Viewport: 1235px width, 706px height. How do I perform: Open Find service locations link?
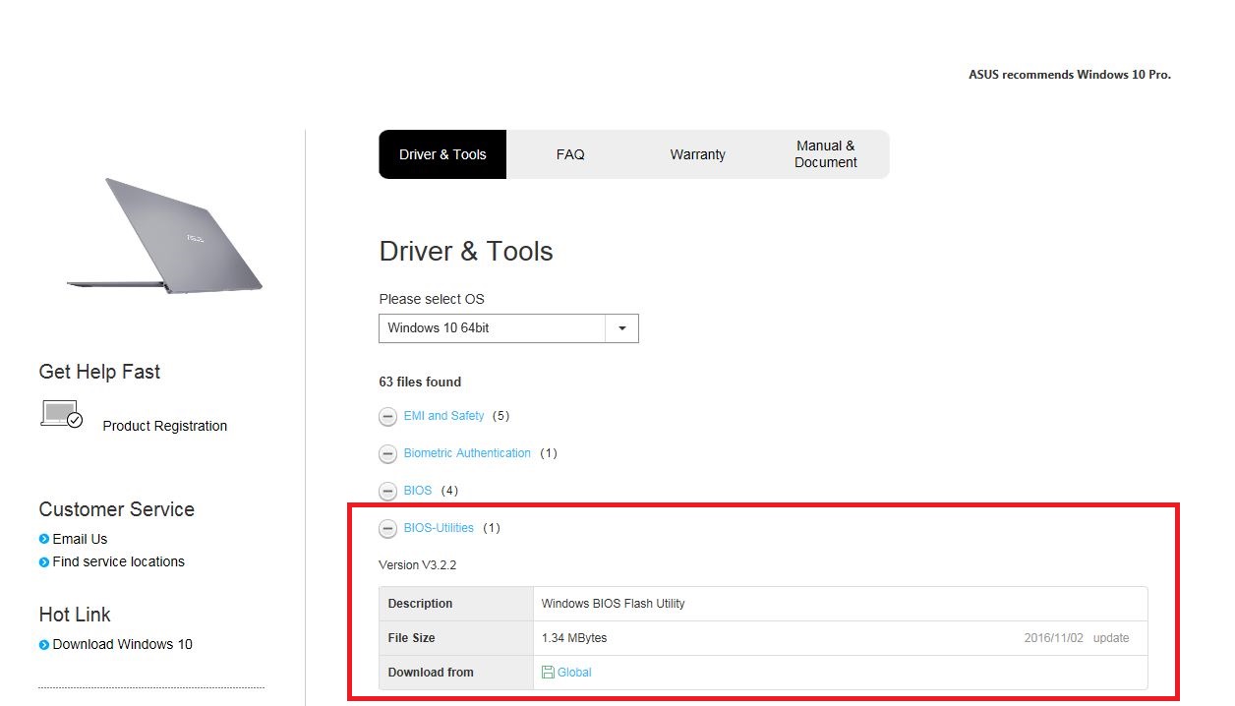(x=118, y=562)
